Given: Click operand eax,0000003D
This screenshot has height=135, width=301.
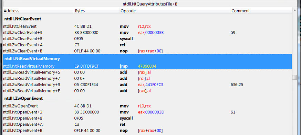Looking at the screenshot, I should coord(151,112).
